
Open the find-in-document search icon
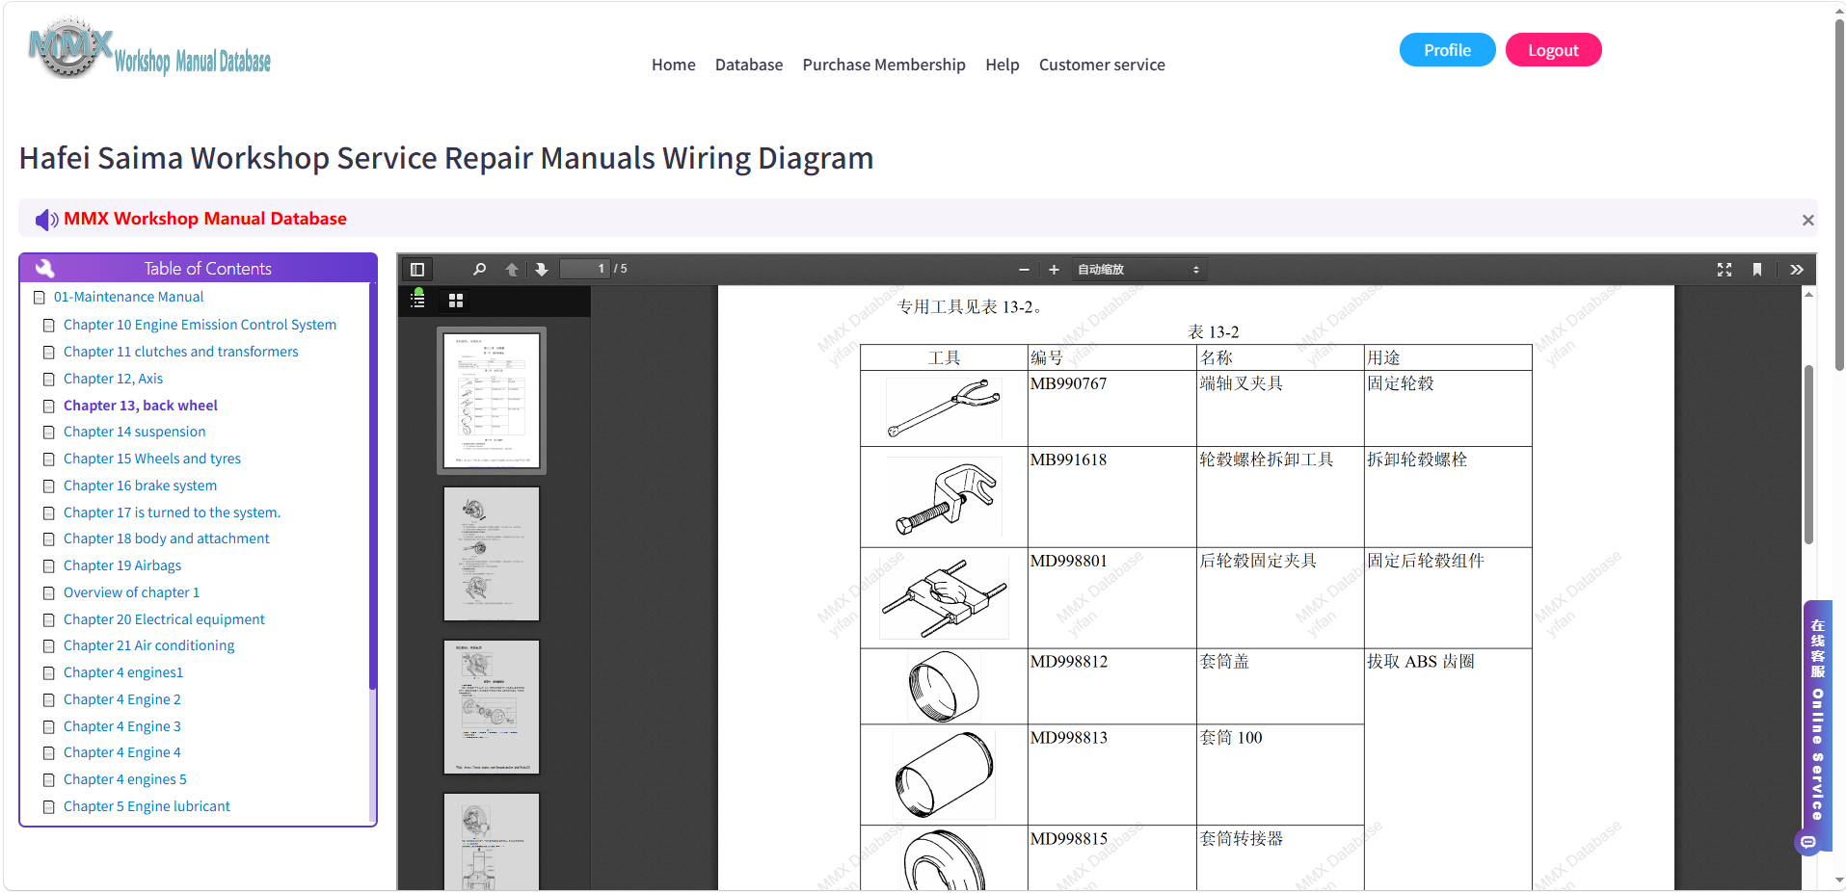pyautogui.click(x=479, y=270)
